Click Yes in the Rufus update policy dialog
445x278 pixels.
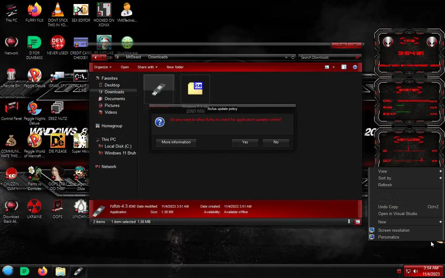(x=245, y=142)
